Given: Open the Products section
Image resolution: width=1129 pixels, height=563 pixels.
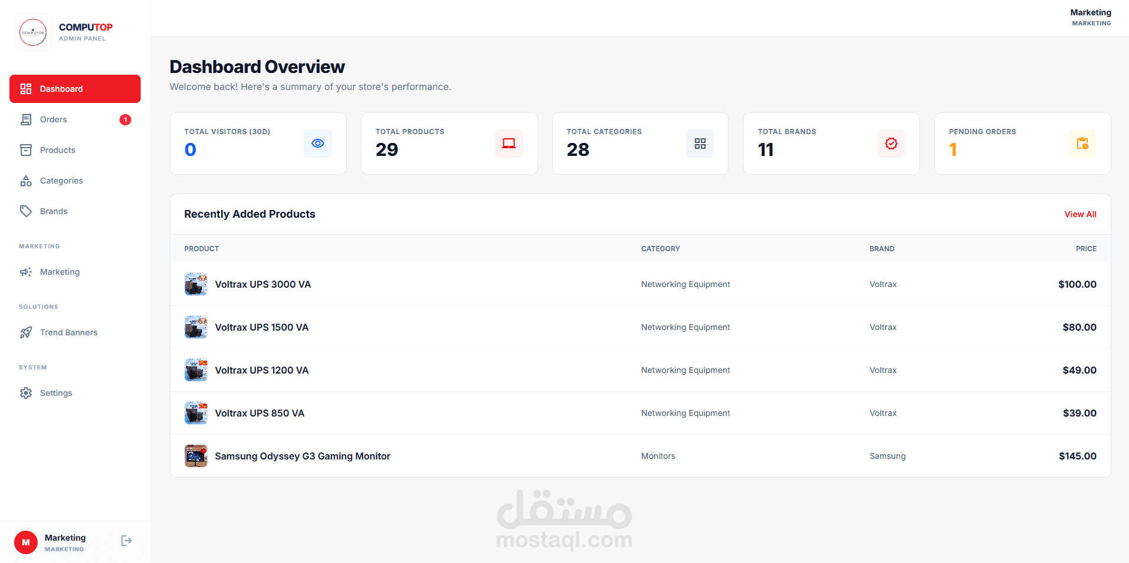Looking at the screenshot, I should coord(75,150).
